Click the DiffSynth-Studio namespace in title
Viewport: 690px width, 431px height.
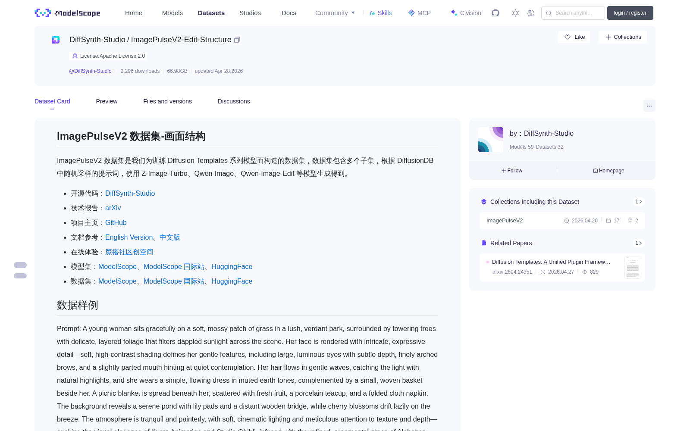pos(97,40)
